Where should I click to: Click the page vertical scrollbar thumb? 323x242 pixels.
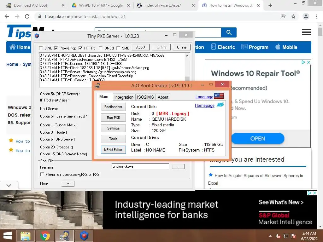tap(320, 32)
